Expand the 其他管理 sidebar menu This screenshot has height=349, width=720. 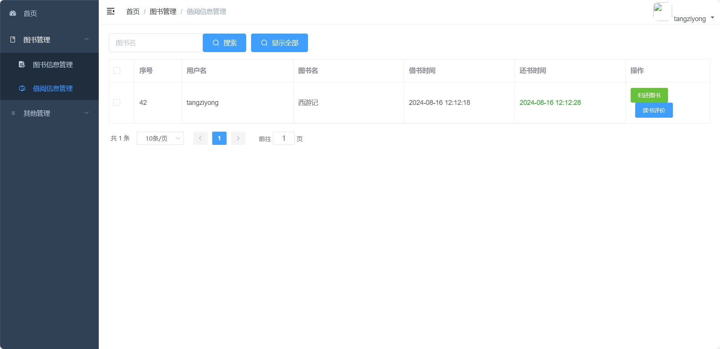pyautogui.click(x=49, y=113)
